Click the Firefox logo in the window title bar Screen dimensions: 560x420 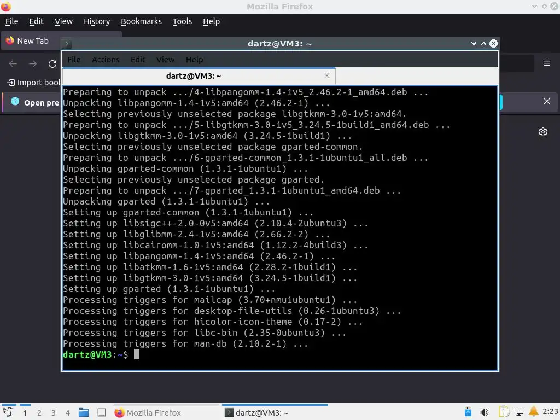tap(5, 7)
